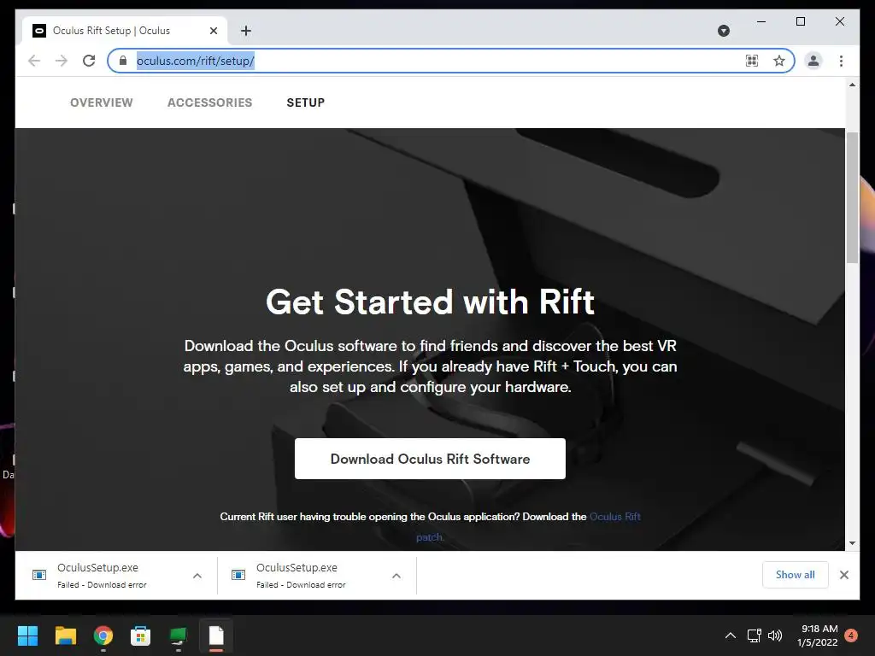Expand options for second OculusSetup.exe download
The image size is (875, 656).
click(x=396, y=576)
